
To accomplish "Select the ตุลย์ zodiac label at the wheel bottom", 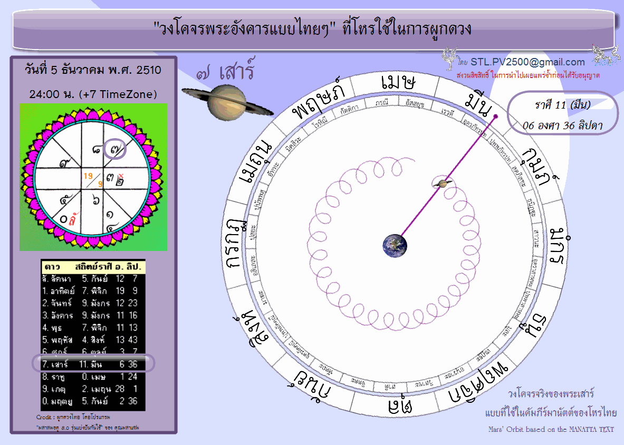I will pos(401,404).
